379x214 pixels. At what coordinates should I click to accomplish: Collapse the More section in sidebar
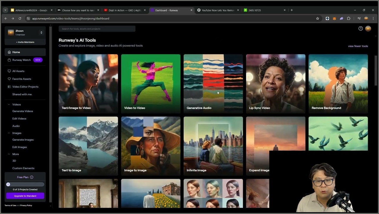pyautogui.click(x=9, y=154)
